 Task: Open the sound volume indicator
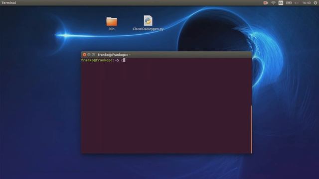click(297, 3)
